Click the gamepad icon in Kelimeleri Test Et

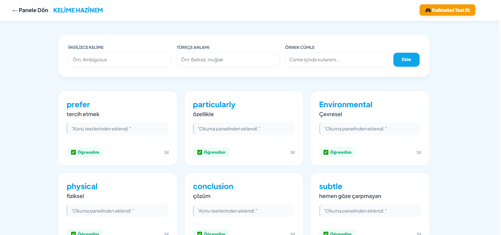[x=428, y=10]
